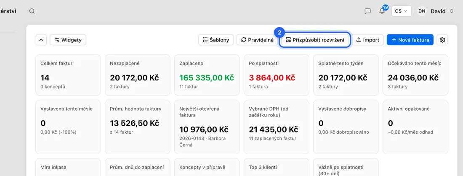This screenshot has height=176, width=463.
Task: Click the 0,00 Kč (-100%) text
Action: tap(59, 132)
